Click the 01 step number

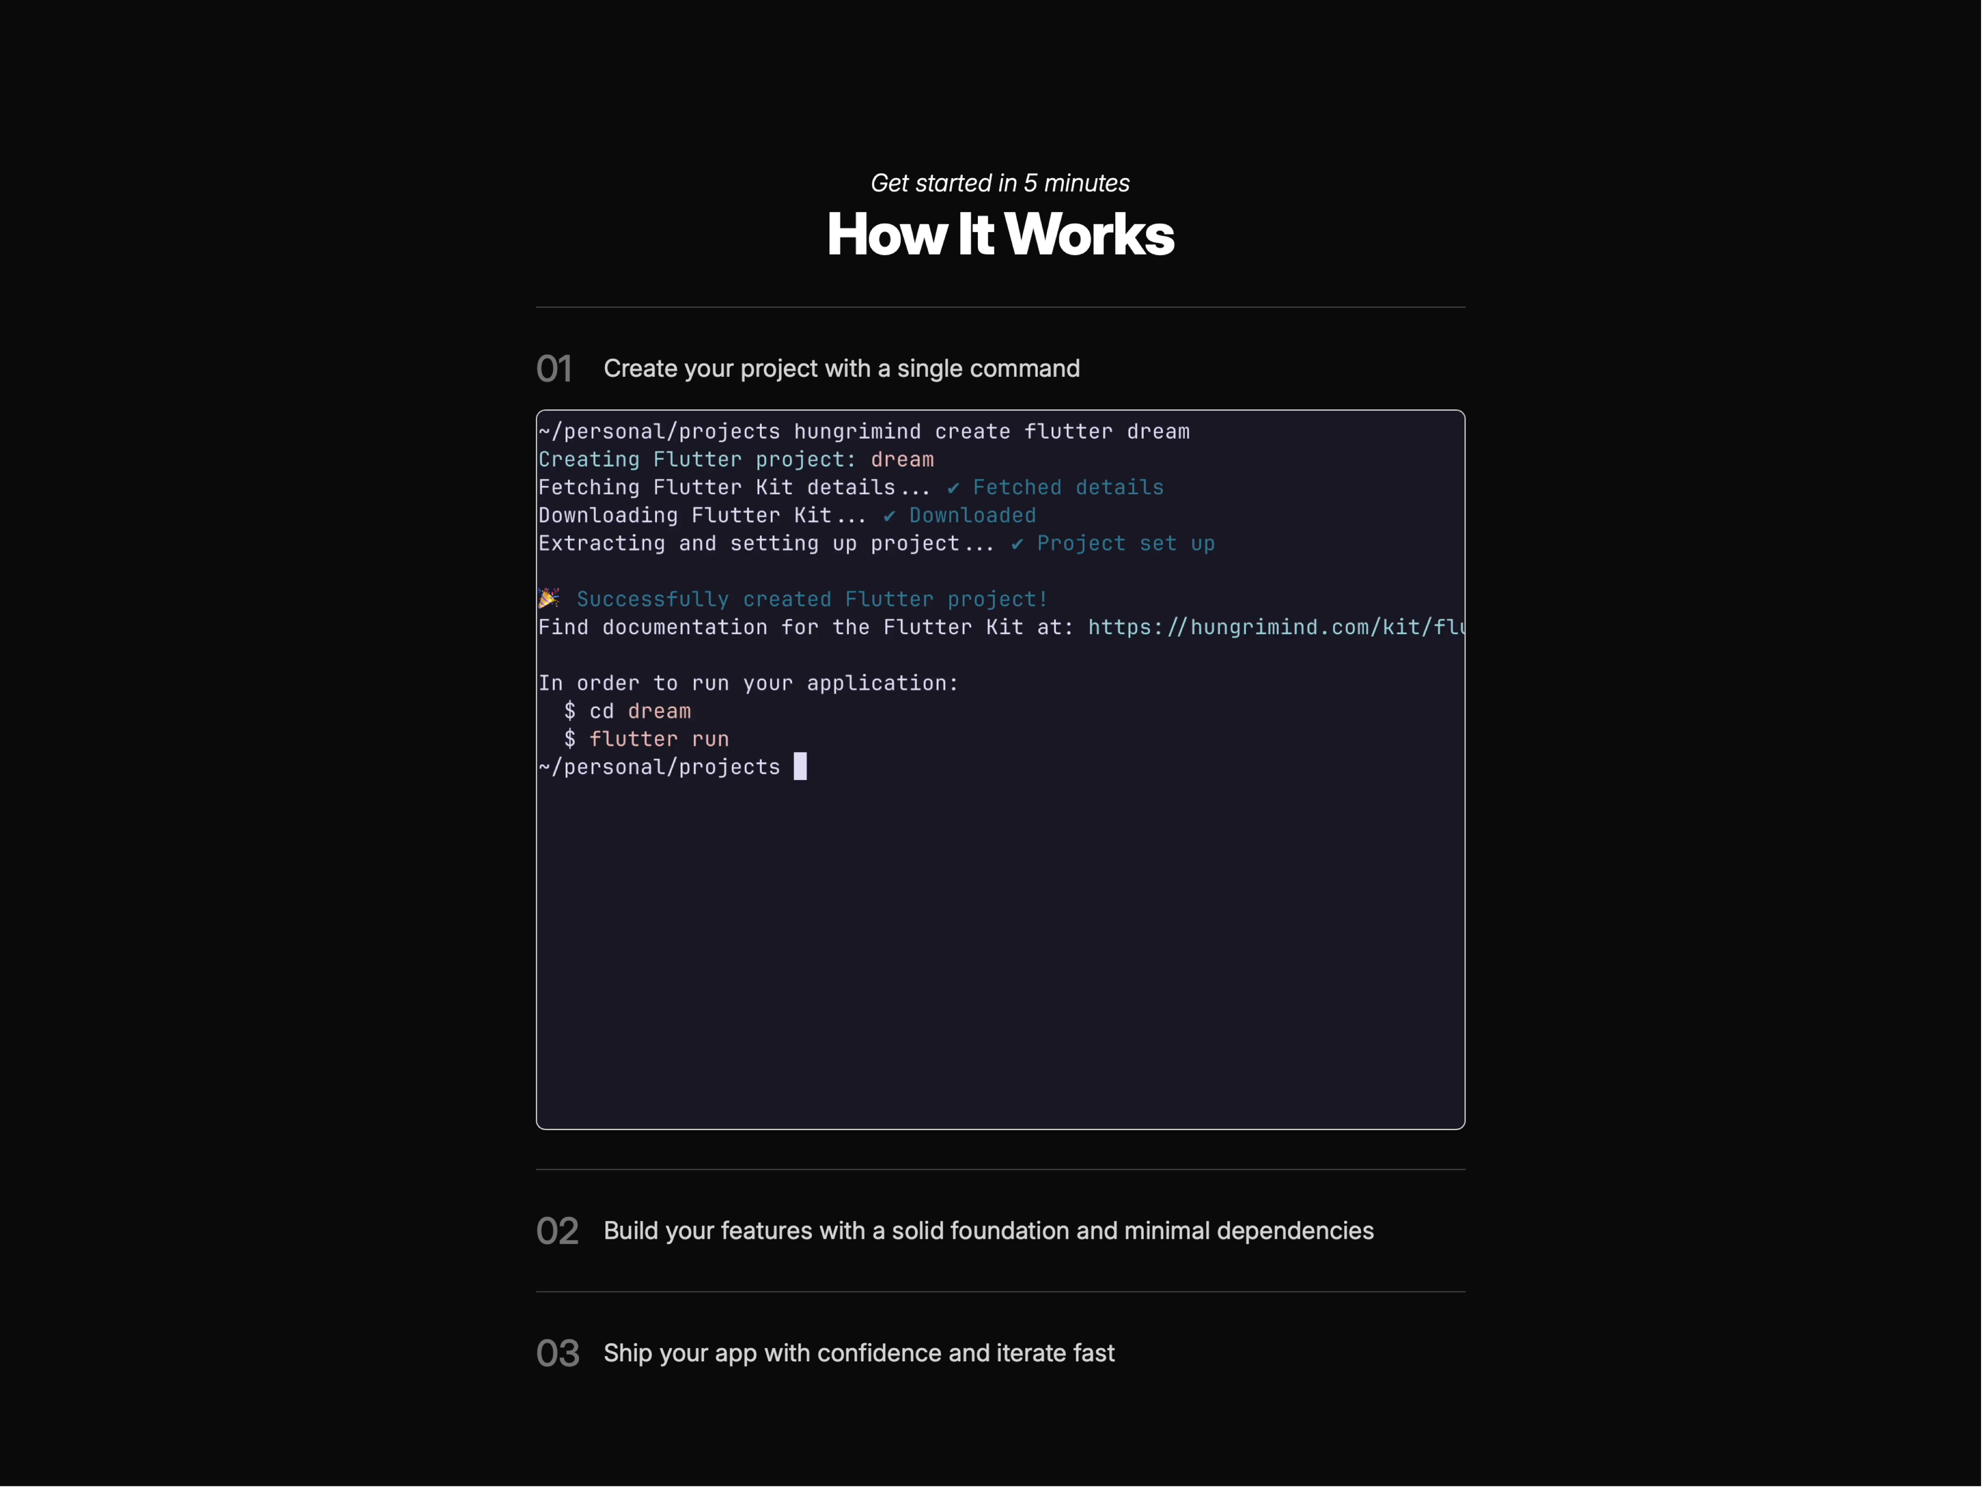point(554,369)
